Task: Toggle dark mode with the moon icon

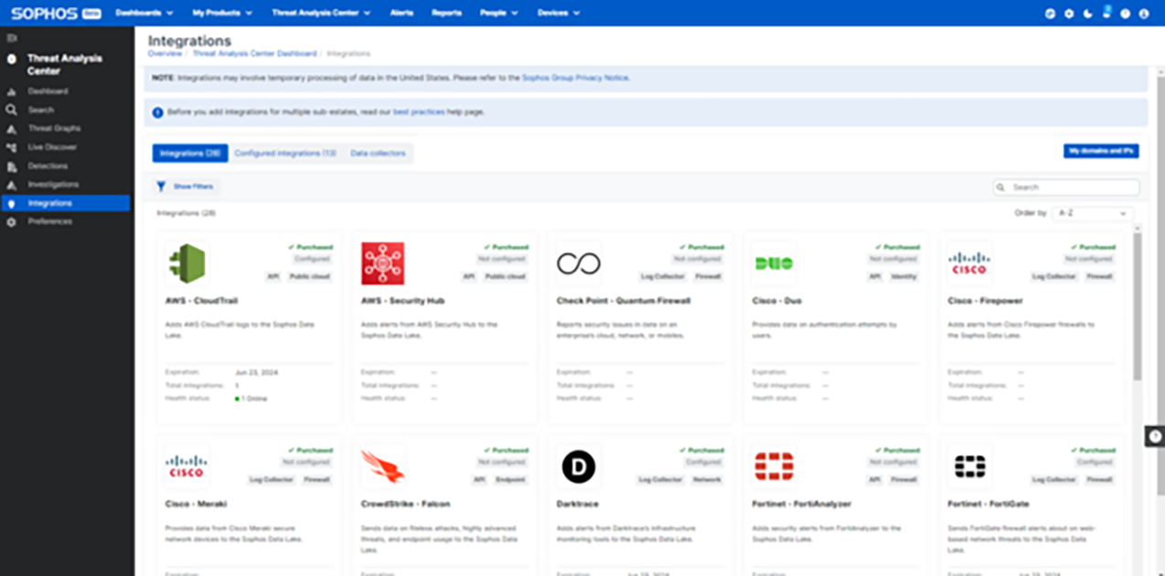Action: point(1086,13)
